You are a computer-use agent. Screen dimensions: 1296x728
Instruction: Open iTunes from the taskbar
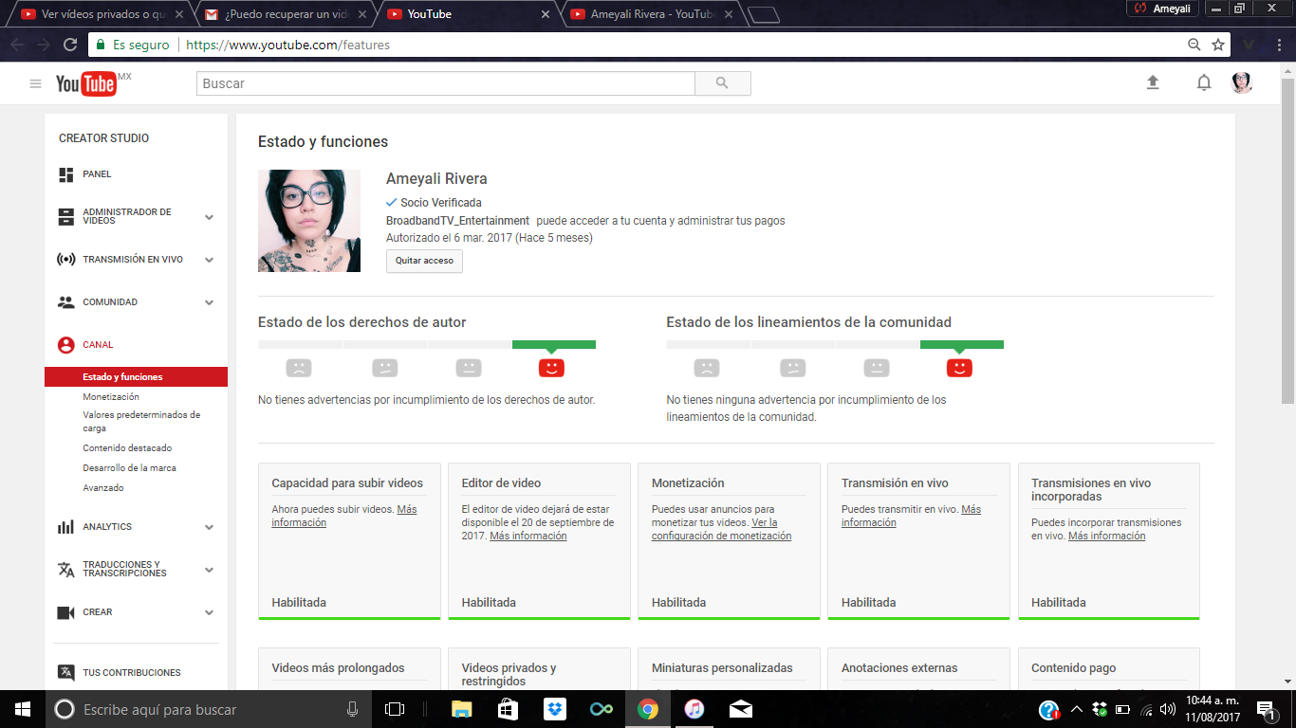pos(694,709)
